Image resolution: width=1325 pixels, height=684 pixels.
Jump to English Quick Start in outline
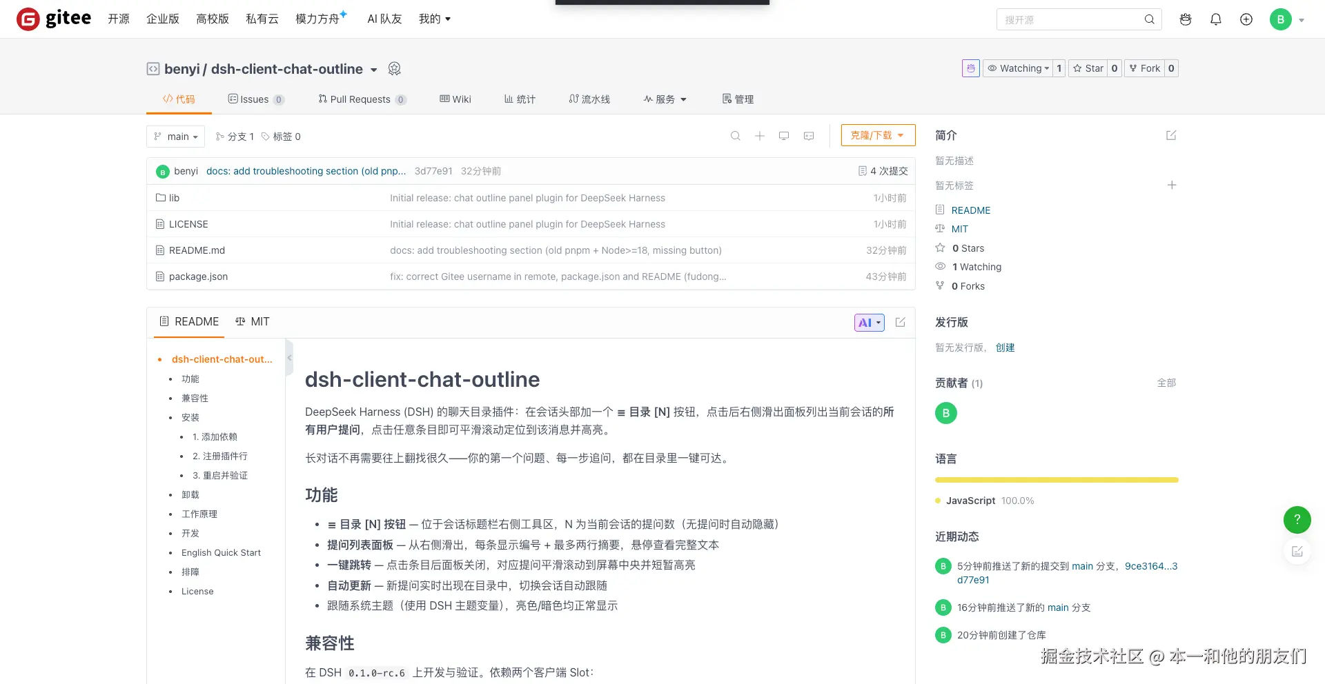[x=221, y=552]
